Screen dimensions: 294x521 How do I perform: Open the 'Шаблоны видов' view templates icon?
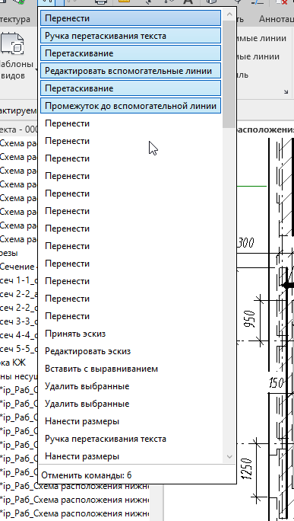click(13, 44)
